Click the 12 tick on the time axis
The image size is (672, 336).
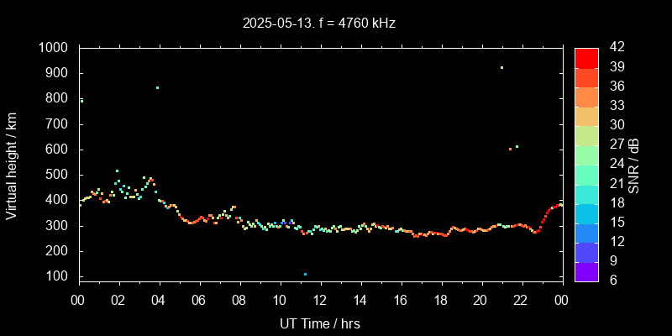point(320,300)
